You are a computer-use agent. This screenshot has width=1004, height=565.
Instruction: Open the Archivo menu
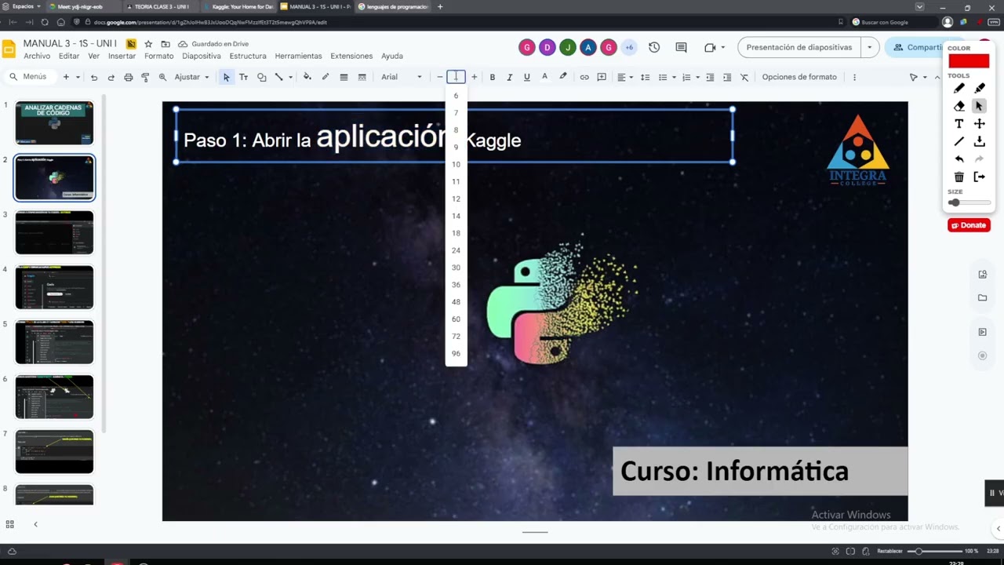coord(37,56)
